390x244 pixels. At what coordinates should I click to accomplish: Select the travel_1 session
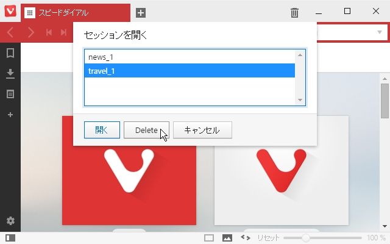[x=190, y=71]
